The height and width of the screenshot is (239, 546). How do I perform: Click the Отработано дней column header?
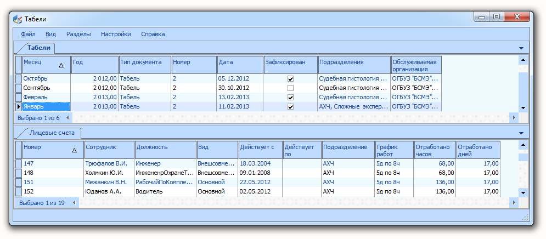tap(479, 150)
